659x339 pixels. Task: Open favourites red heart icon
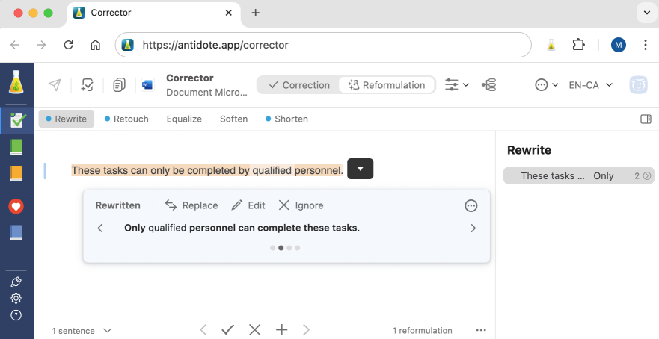tap(16, 206)
